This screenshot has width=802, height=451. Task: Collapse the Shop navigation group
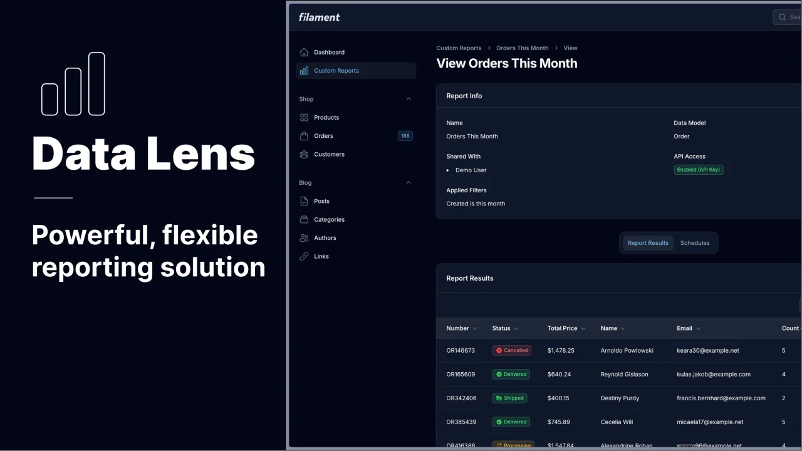[409, 99]
